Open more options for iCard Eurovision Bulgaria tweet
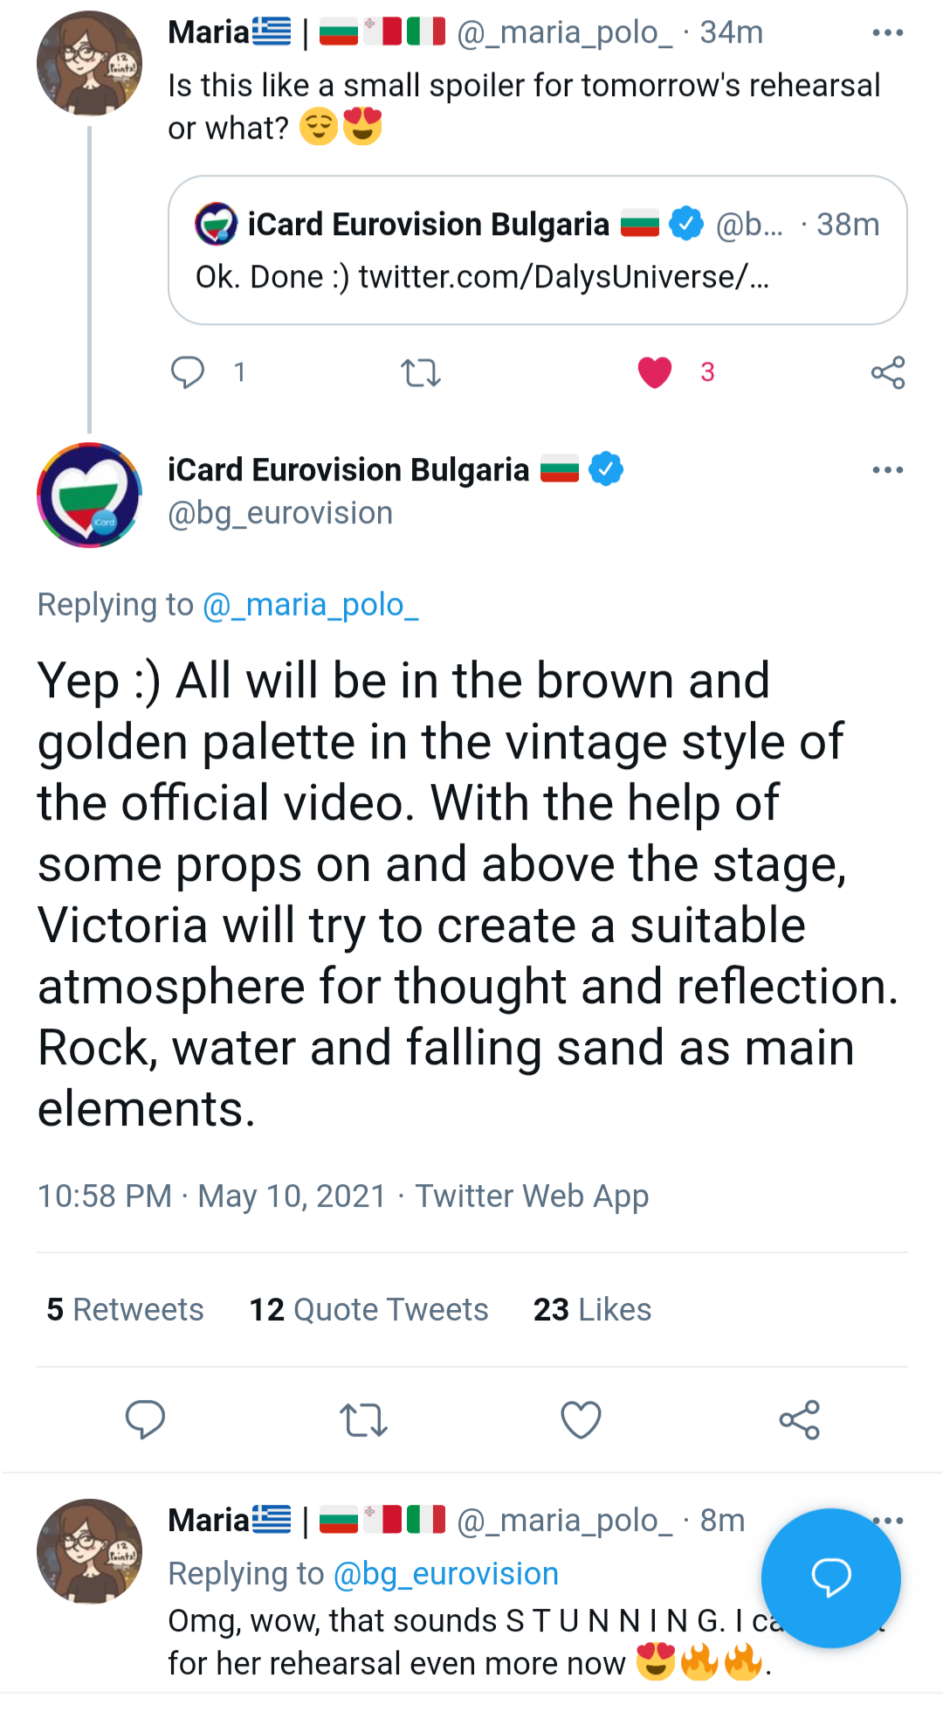Screen dimensions: 943x1712 click(x=887, y=470)
